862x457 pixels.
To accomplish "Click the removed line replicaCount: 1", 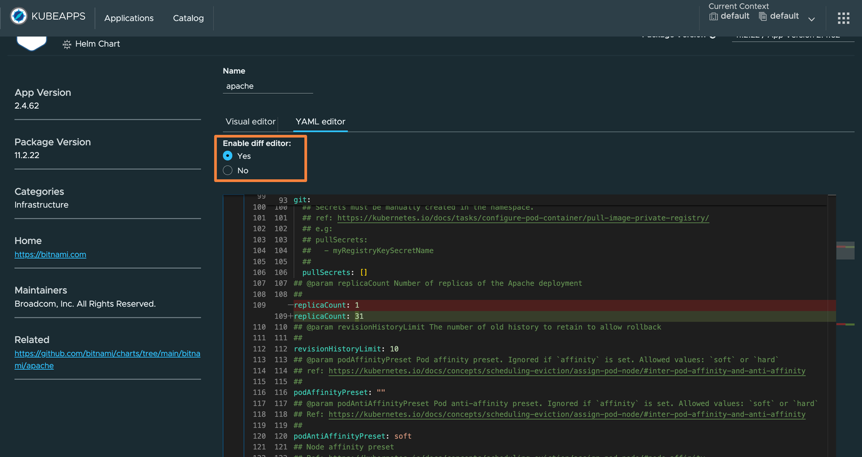I will 326,305.
